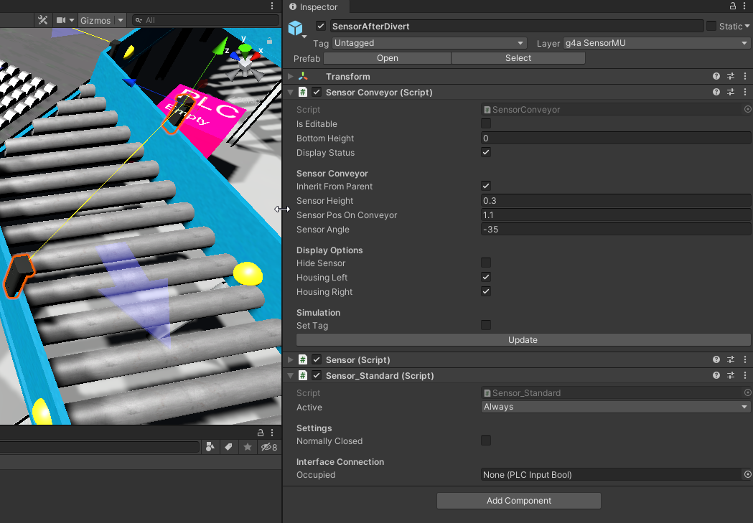Toggle the Normally Closed checkbox
This screenshot has height=523, width=753.
point(486,441)
